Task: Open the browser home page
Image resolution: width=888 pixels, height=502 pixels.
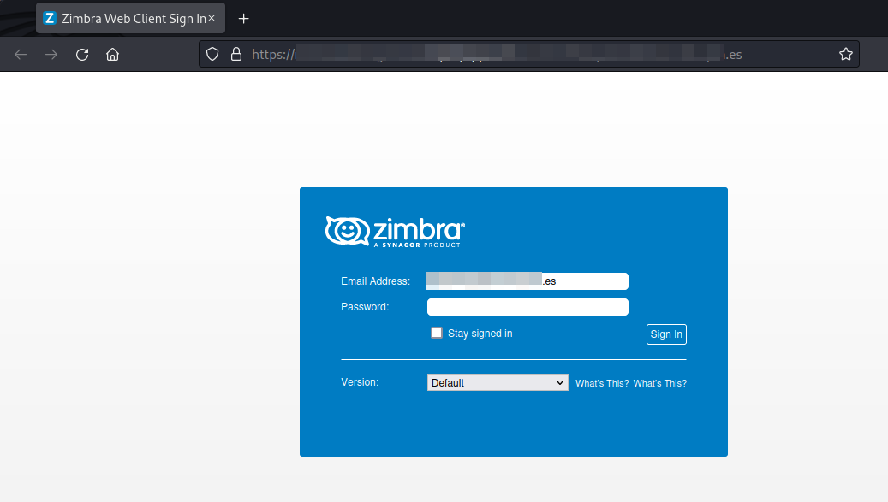Action: 112,55
